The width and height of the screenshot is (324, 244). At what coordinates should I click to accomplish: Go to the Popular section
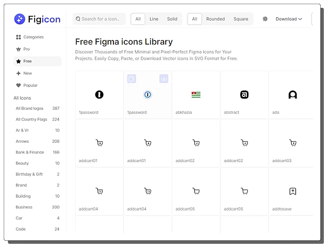30,85
